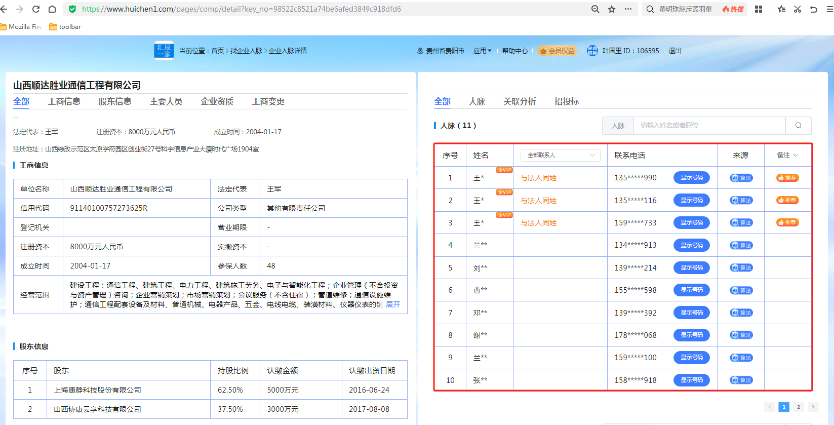
Task: Go to page 2 of the contacts
Action: (799, 407)
